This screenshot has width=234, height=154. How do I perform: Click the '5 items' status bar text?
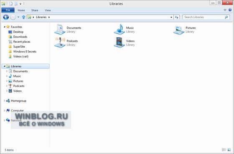tap(9, 150)
